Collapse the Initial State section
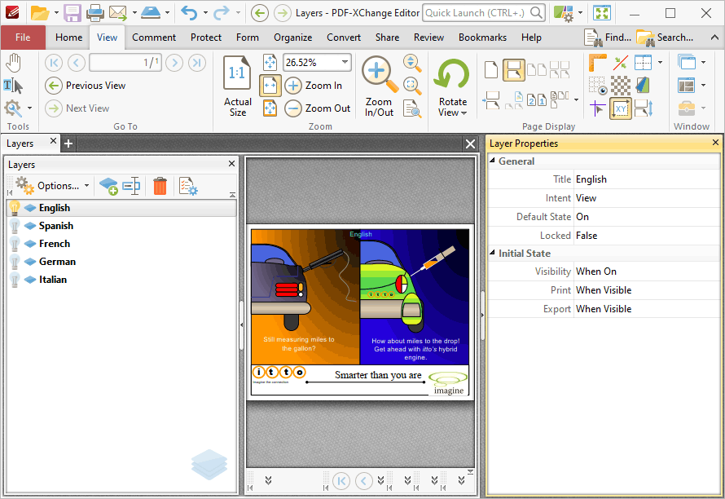725x499 pixels. (492, 253)
